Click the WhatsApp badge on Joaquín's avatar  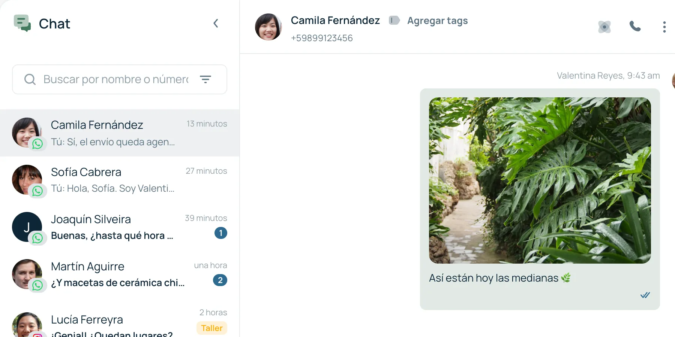point(37,238)
